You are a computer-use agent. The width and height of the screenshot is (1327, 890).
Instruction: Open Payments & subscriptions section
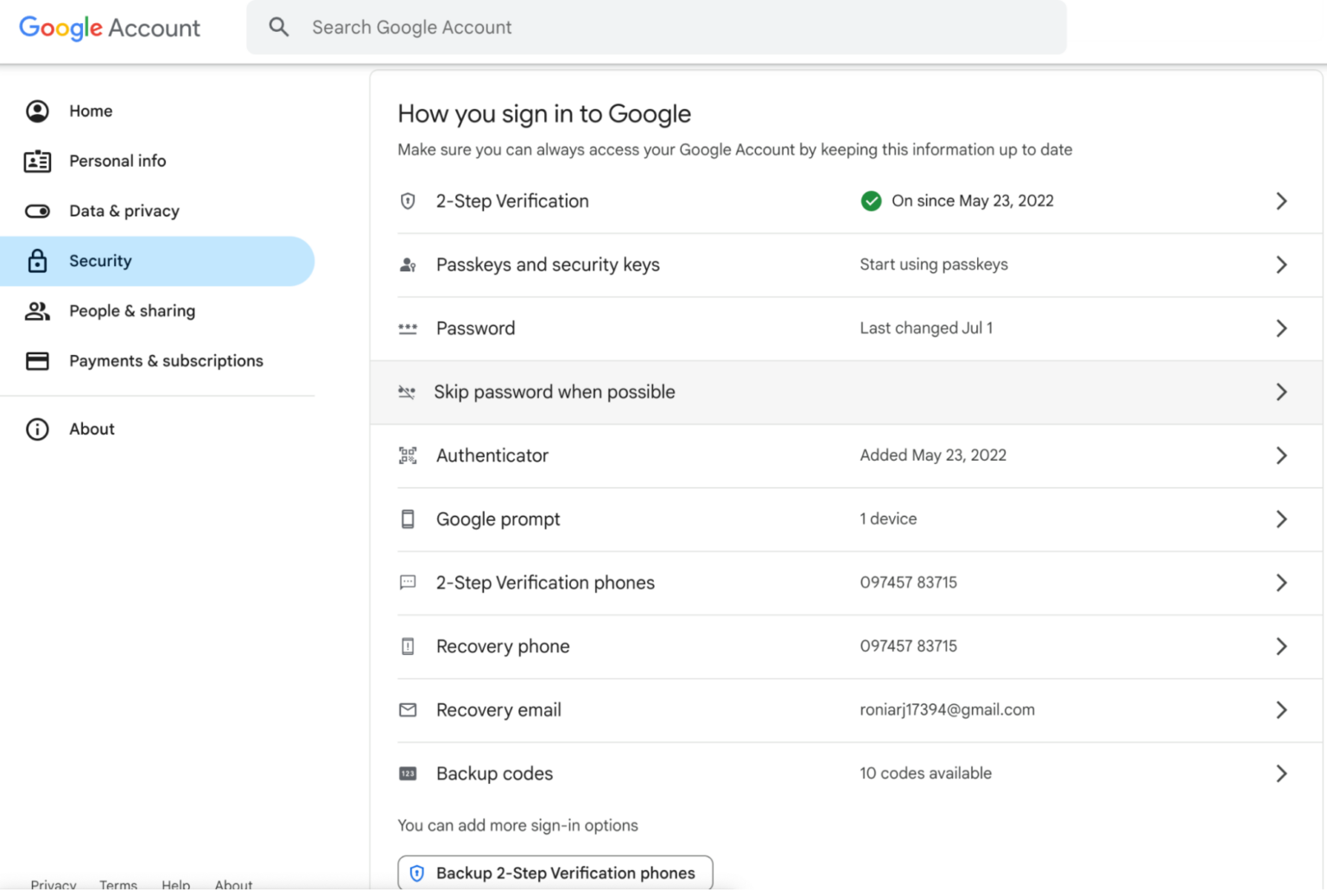pyautogui.click(x=157, y=361)
